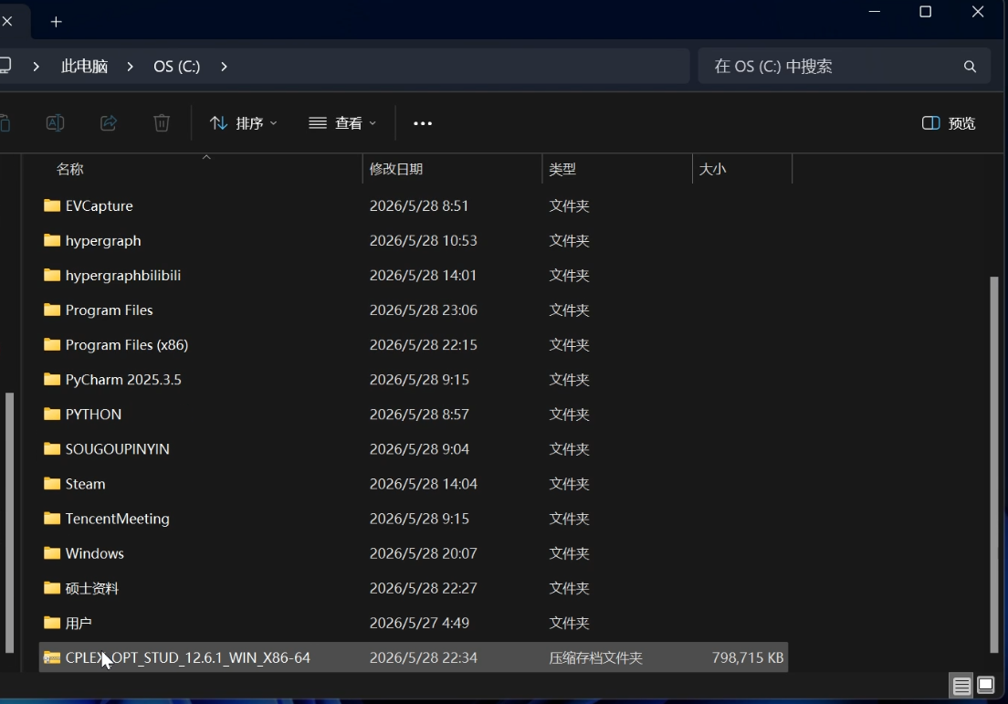The width and height of the screenshot is (1008, 704).
Task: Select CPLEX_OPT_STUD_12.6.1_WIN_X86-64 file name
Action: click(x=188, y=657)
